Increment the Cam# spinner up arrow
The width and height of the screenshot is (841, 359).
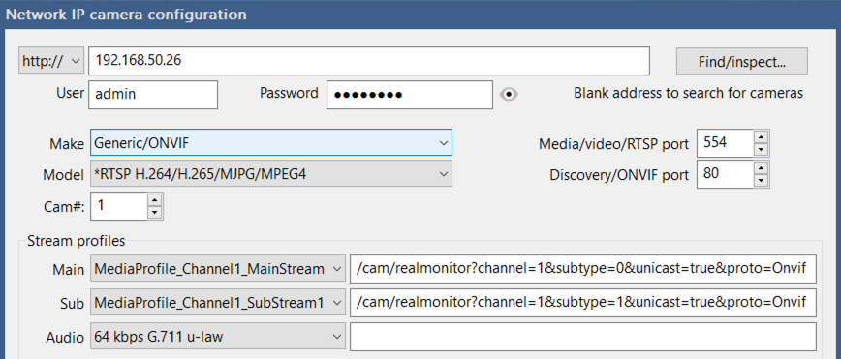[154, 200]
